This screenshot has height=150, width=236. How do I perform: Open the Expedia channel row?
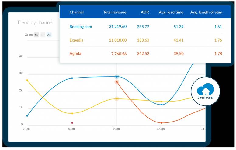click(76, 40)
